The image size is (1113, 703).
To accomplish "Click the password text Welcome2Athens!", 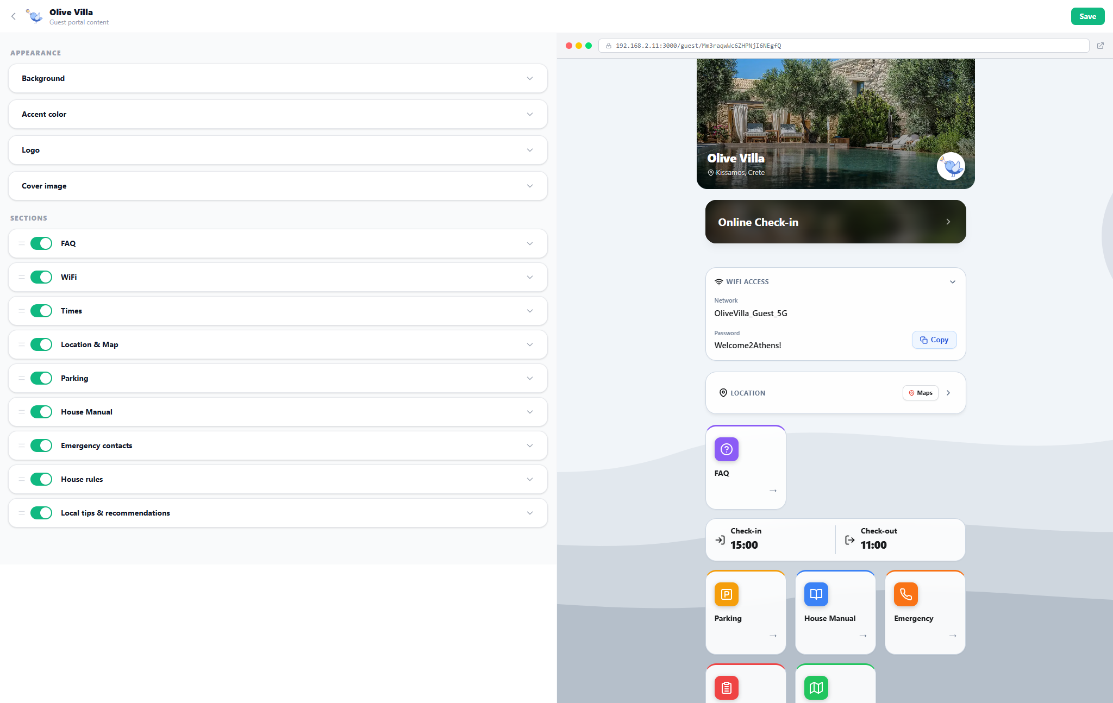I will (x=748, y=346).
